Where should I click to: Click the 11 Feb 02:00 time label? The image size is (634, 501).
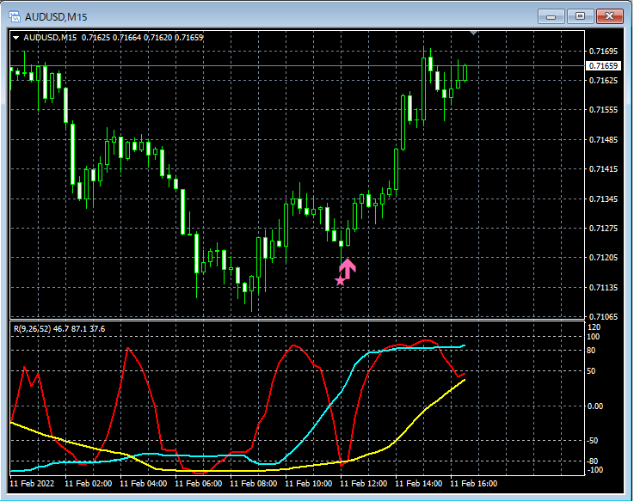click(88, 484)
